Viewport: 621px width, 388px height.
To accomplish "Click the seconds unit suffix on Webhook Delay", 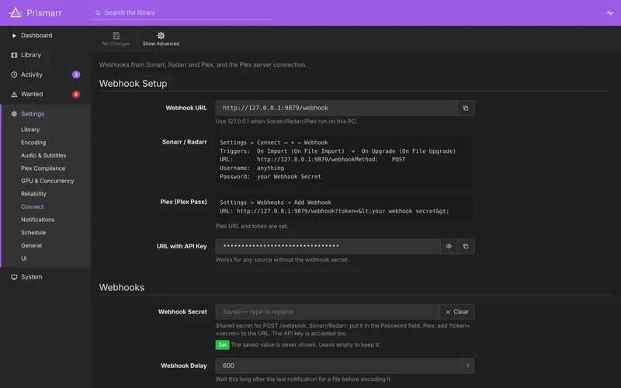I will 468,365.
